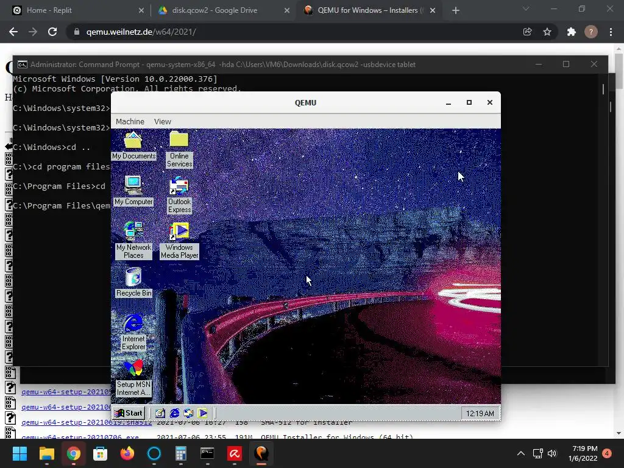Viewport: 624px width, 468px height.
Task: Open Outlook Express desktop shortcut
Action: tap(179, 195)
